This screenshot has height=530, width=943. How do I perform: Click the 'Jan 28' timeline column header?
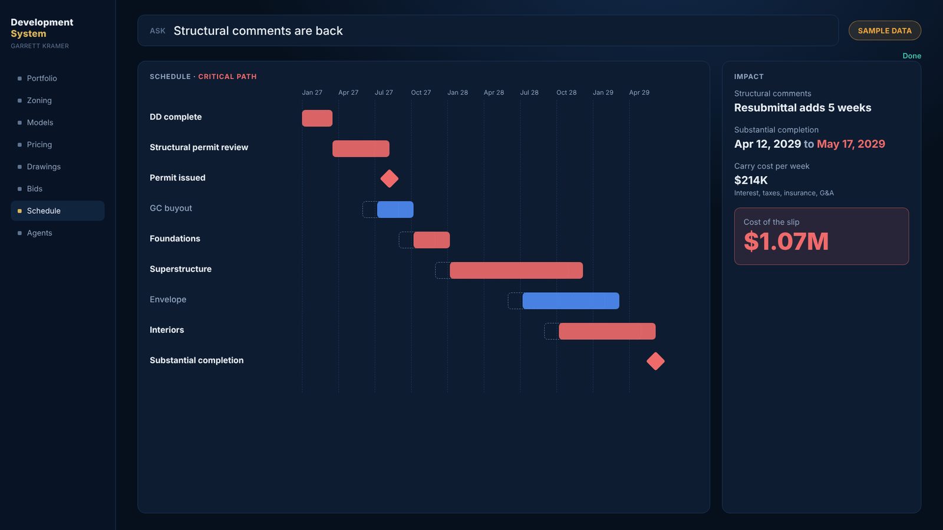[457, 92]
